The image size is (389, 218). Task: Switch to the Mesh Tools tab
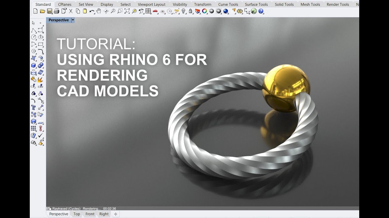click(x=310, y=5)
